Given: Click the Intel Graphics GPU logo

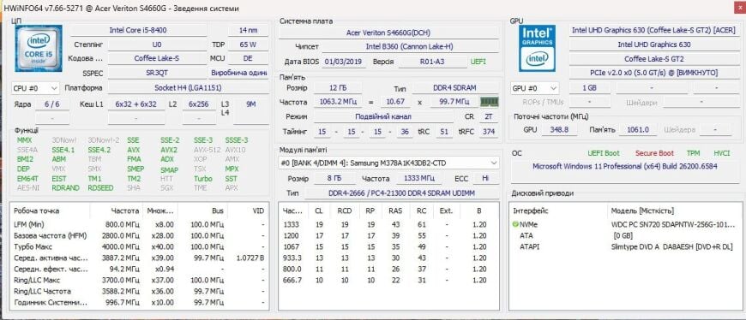Looking at the screenshot, I should (537, 48).
